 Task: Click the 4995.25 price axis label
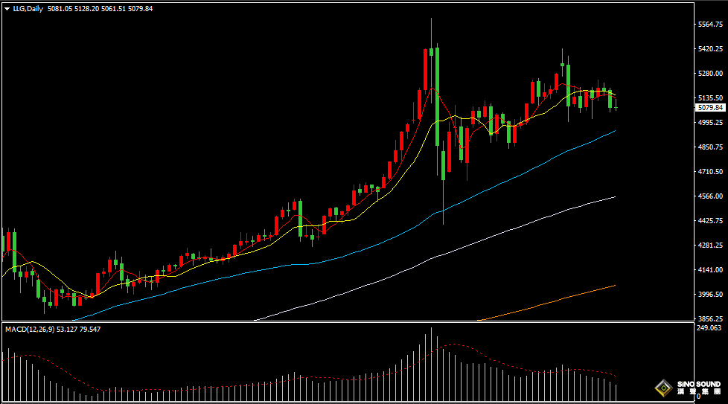(710, 123)
